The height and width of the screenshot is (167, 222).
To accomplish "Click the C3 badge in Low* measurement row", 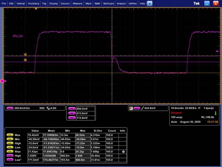I will click(x=10, y=160).
